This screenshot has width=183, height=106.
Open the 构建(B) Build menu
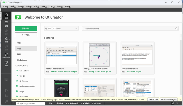[28, 6]
